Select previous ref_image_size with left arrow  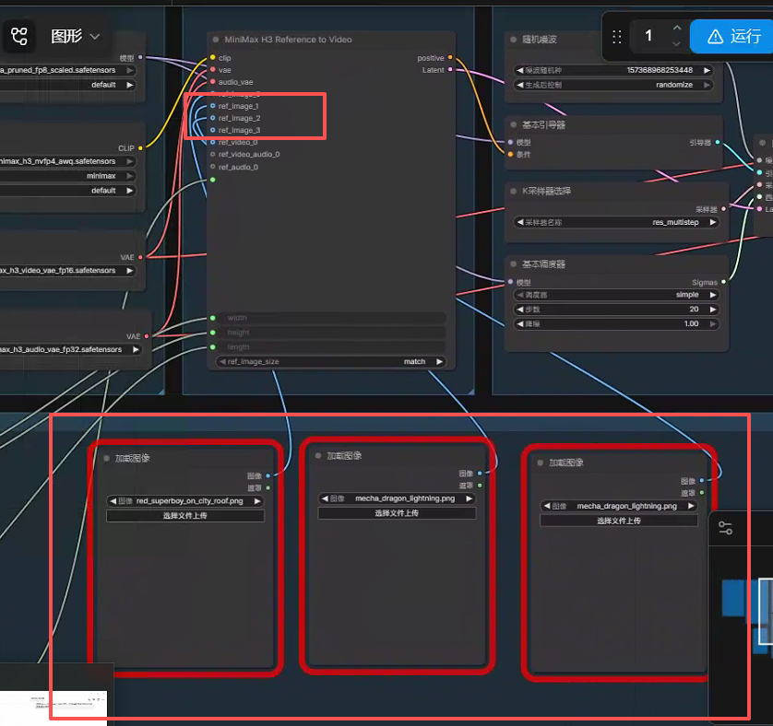coord(222,362)
